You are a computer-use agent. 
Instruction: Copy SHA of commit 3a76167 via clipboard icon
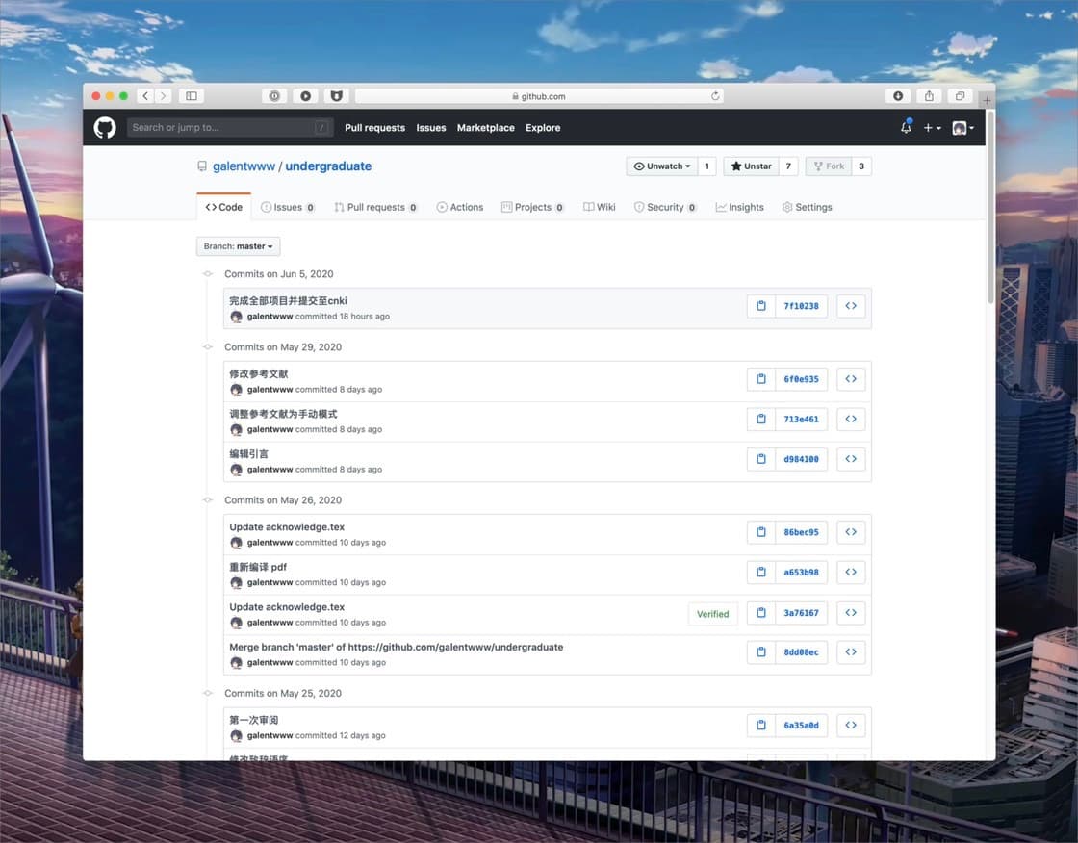(761, 613)
